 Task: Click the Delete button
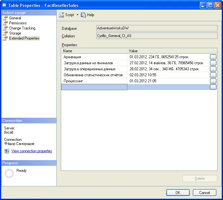pyautogui.click(x=200, y=178)
